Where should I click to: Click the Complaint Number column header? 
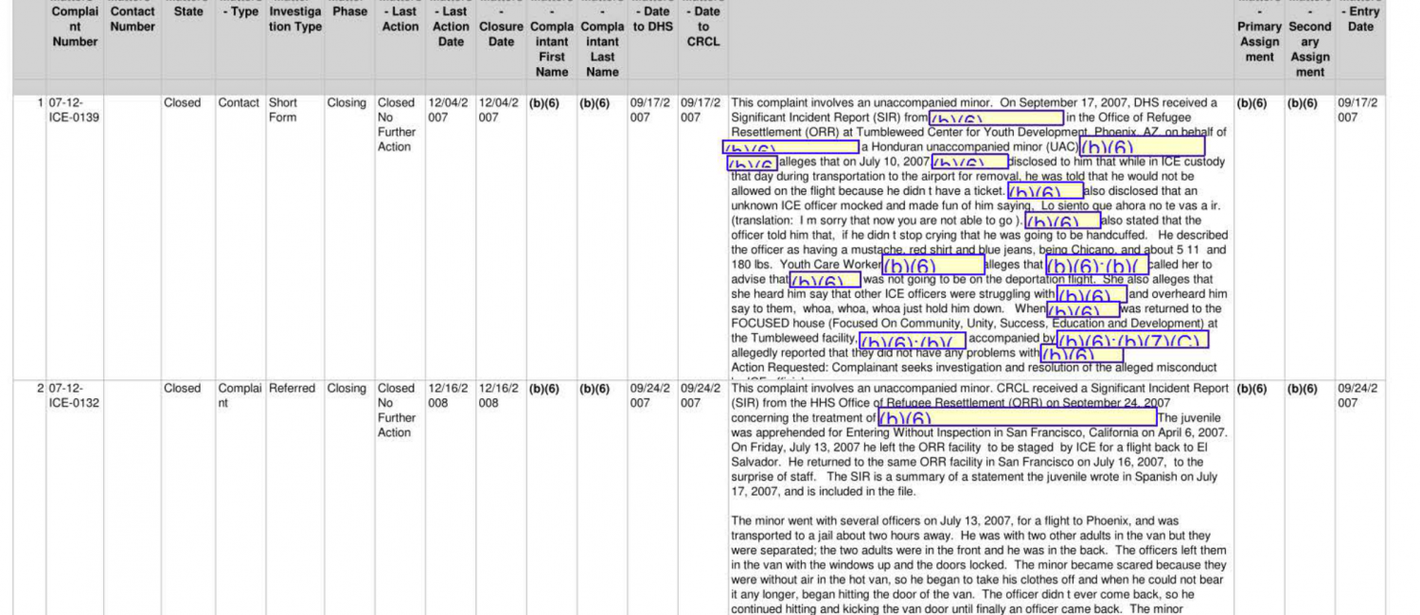click(75, 26)
